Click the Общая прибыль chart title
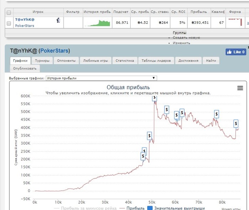Image resolution: width=249 pixels, height=210 pixels. [x=128, y=87]
